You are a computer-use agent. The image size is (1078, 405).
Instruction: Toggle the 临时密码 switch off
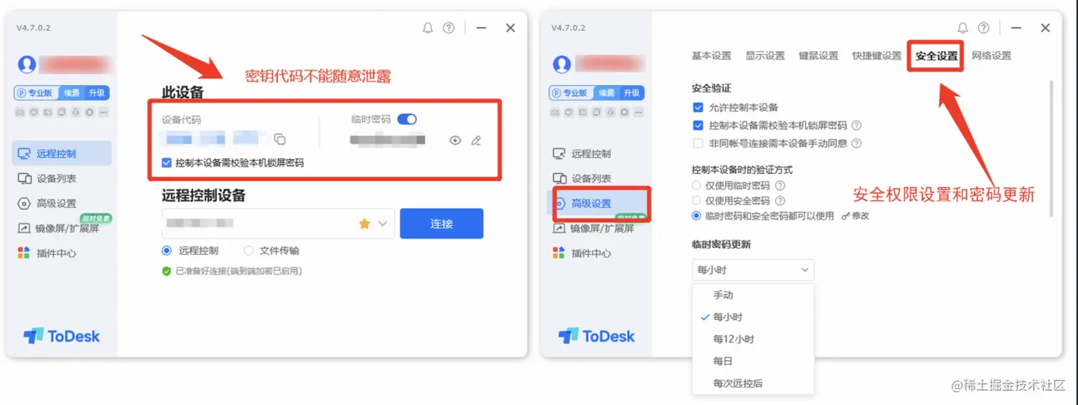click(407, 119)
